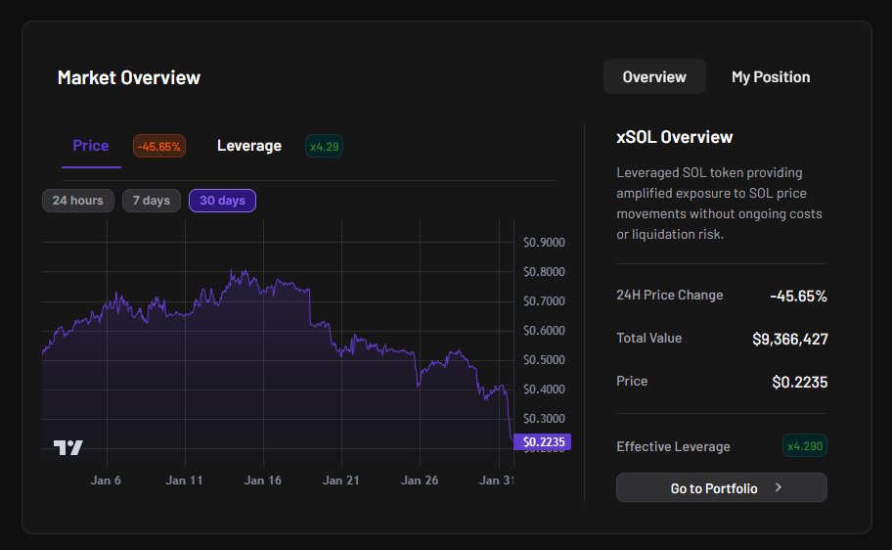Viewport: 892px width, 550px height.
Task: Click the 24H Price Change label
Action: click(x=670, y=295)
